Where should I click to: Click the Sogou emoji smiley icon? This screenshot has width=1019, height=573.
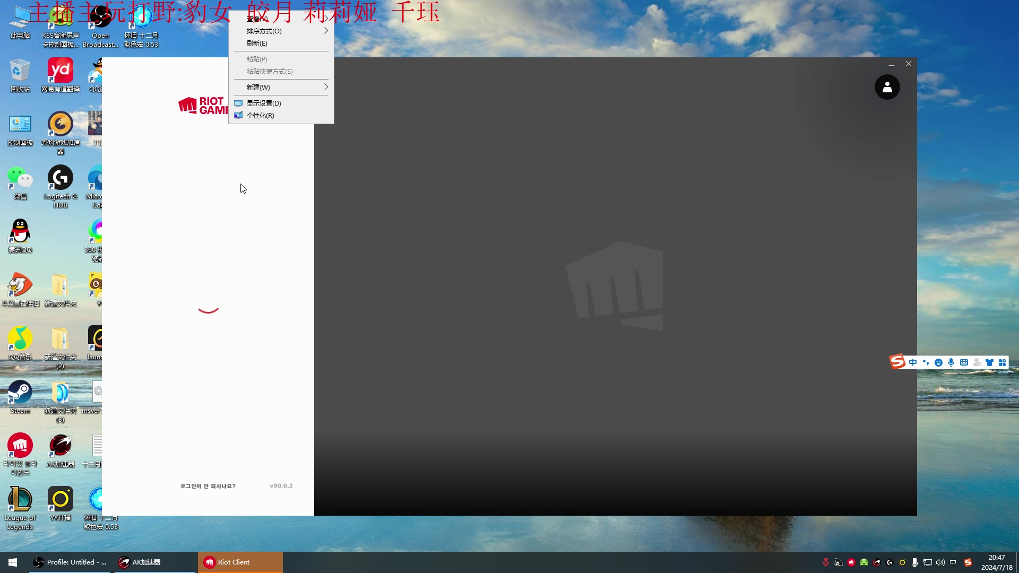938,363
